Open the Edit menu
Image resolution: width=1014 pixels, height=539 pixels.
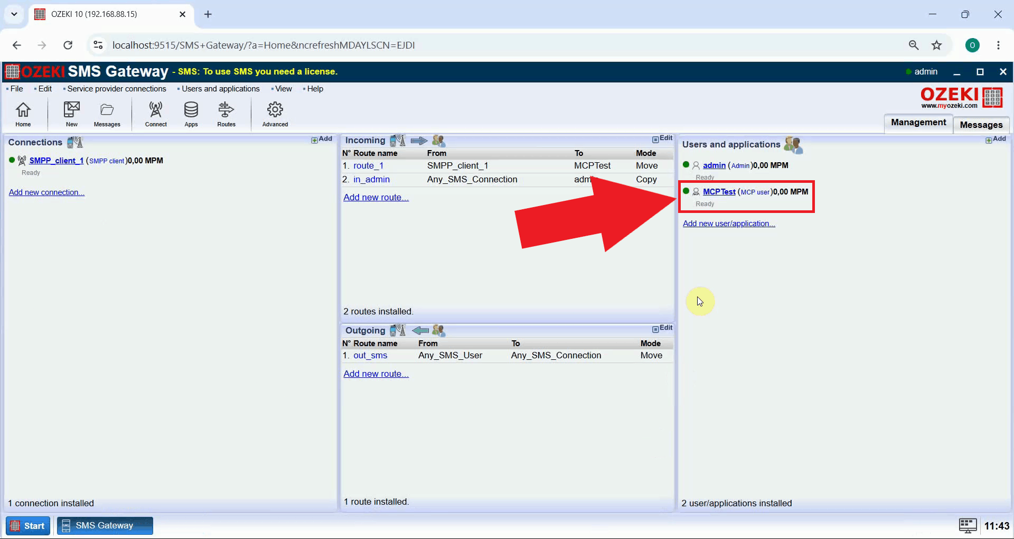[45, 89]
